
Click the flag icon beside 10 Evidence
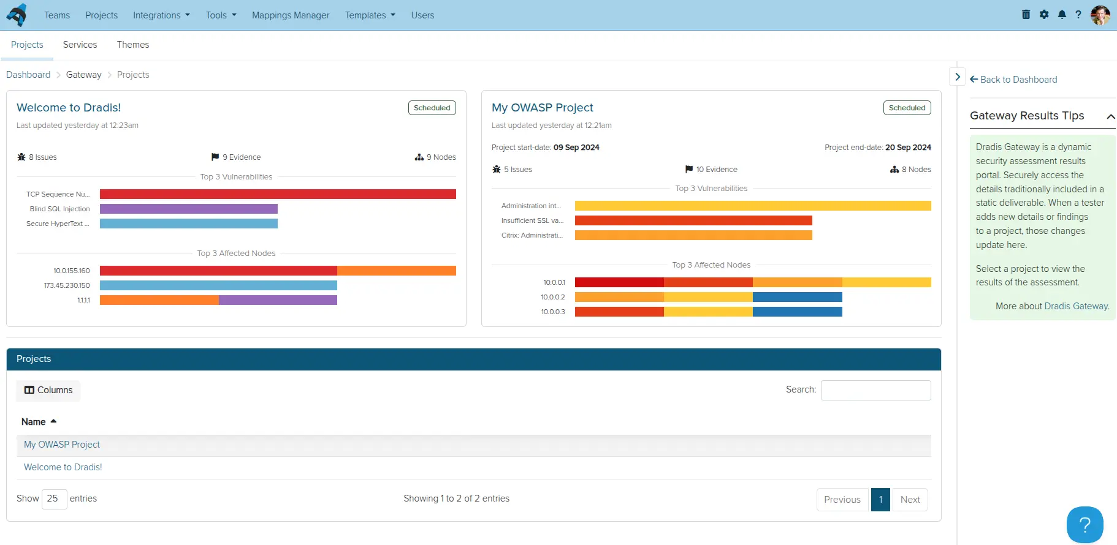point(689,170)
